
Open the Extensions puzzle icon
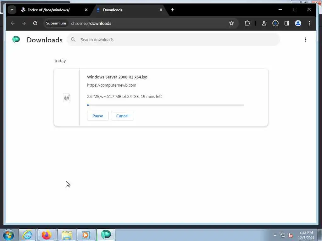pos(247,23)
